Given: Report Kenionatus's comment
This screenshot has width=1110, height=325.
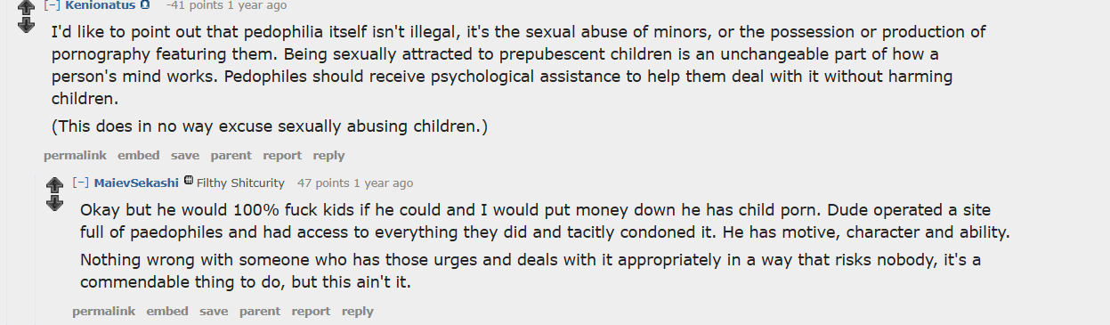Looking at the screenshot, I should (x=282, y=155).
